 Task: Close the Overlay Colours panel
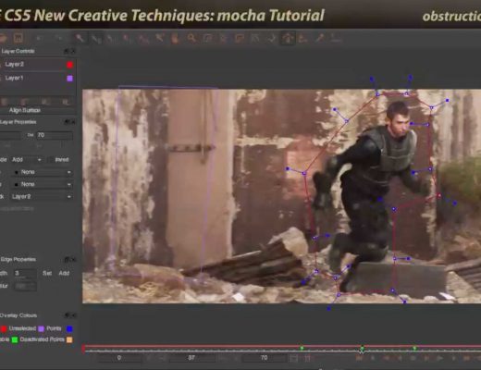click(73, 315)
